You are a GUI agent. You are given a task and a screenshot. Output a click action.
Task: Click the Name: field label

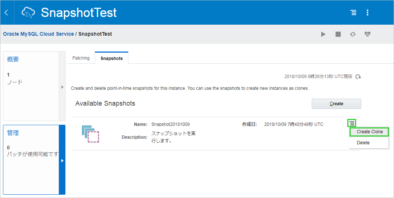pos(140,124)
